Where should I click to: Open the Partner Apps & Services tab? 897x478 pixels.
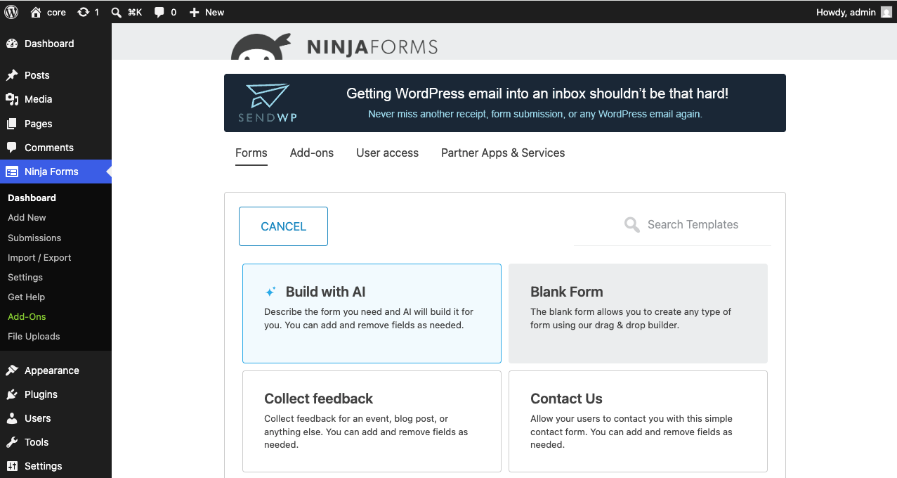[503, 153]
